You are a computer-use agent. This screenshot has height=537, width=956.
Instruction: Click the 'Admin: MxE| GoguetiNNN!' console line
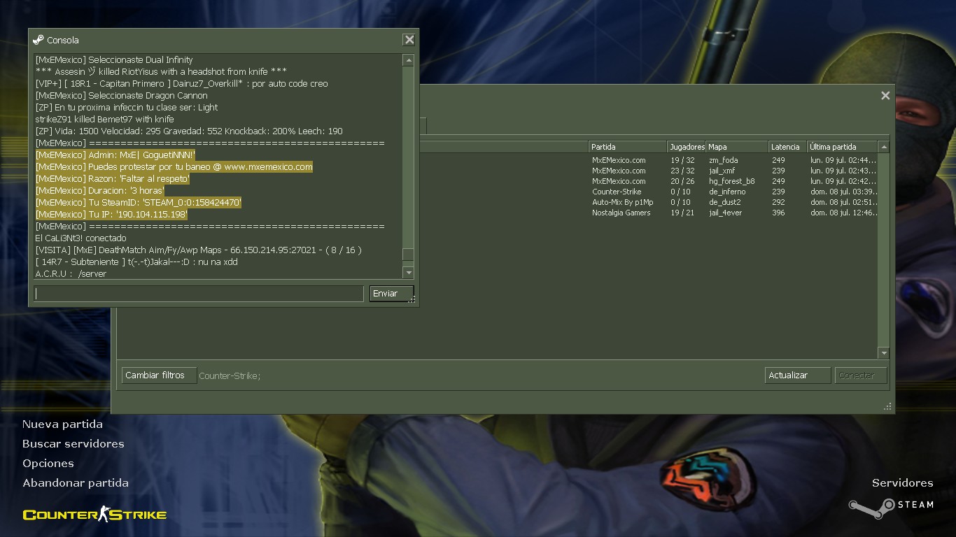coord(115,155)
